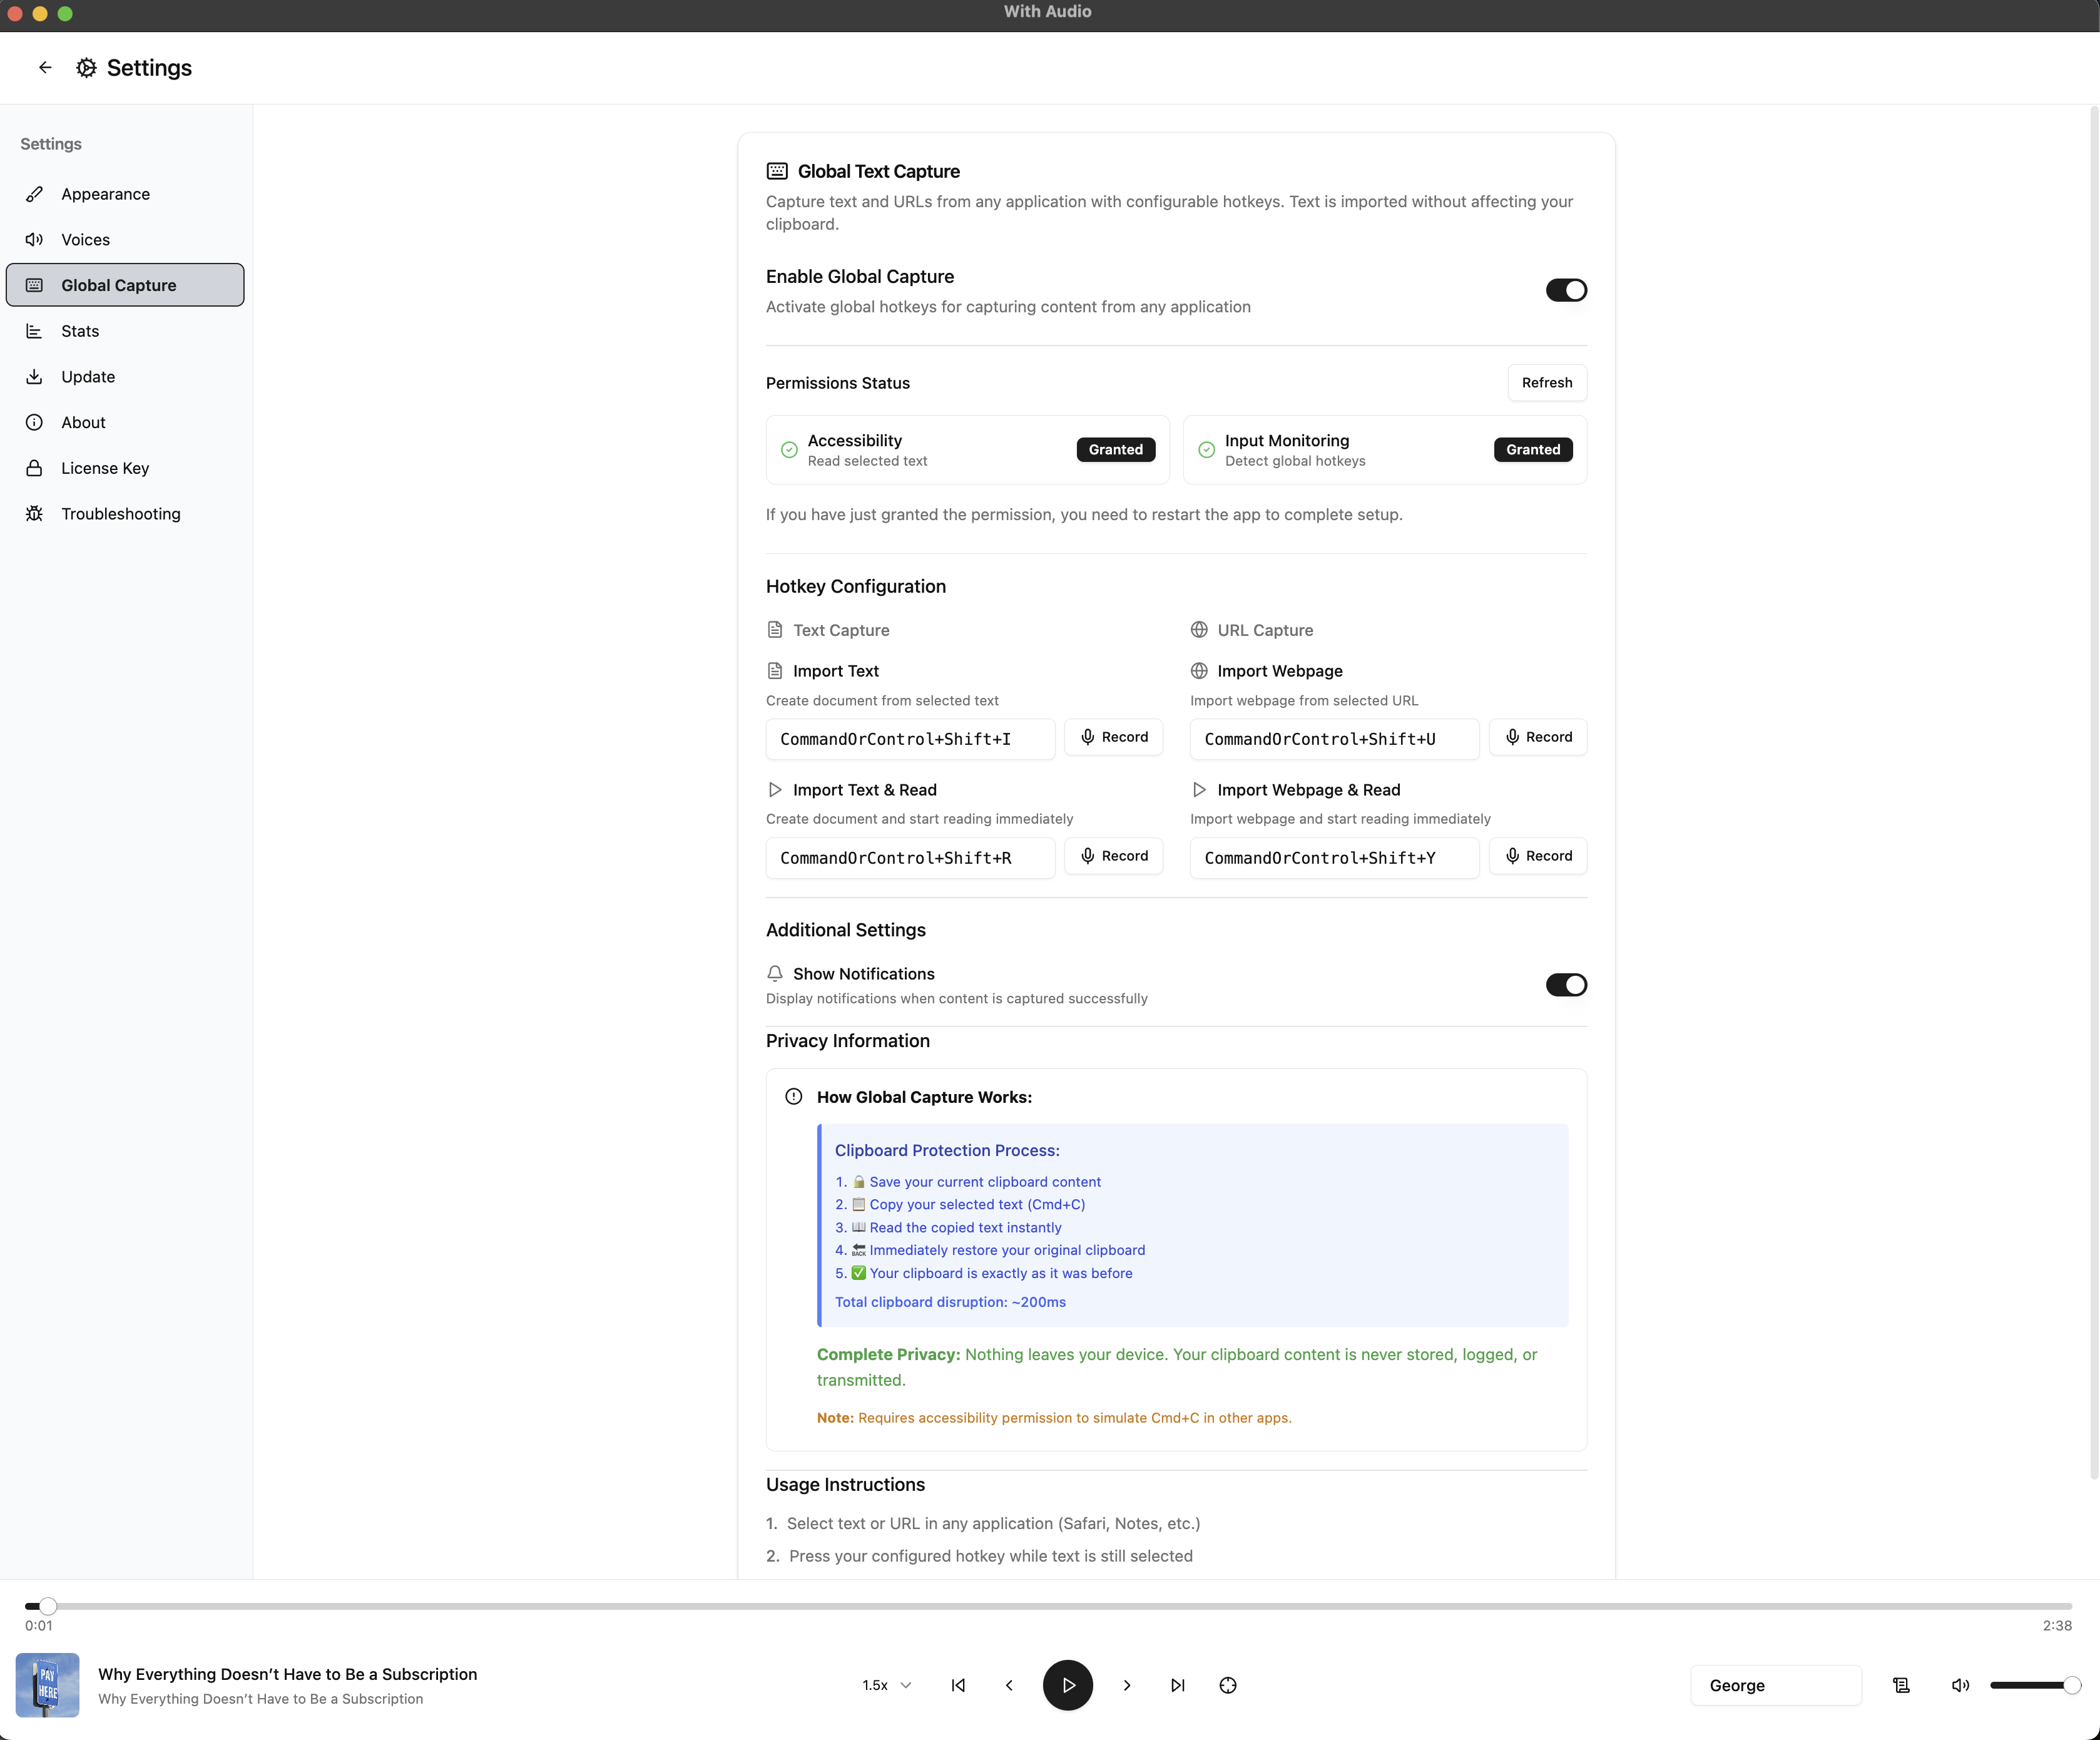The width and height of the screenshot is (2100, 1740).
Task: Click Record for Import Webpage hotkey
Action: pyautogui.click(x=1537, y=737)
